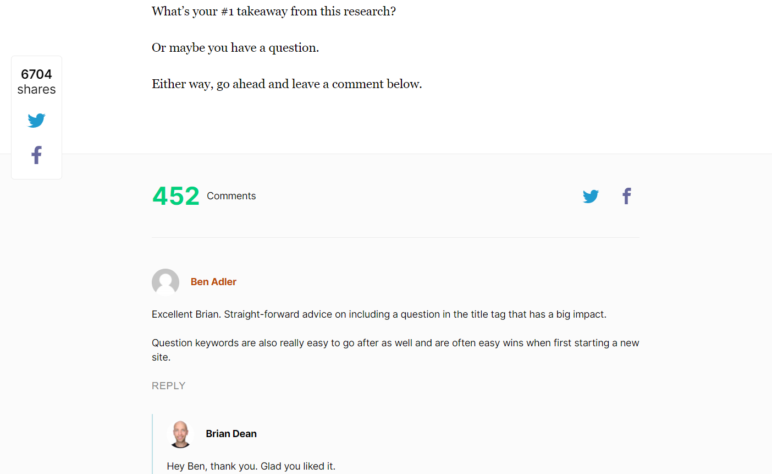Viewport: 772px width, 474px height.
Task: Click Ben Adler's default avatar icon
Action: pyautogui.click(x=166, y=282)
